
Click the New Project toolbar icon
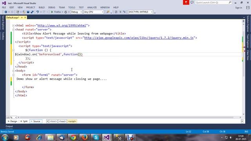coord(18,12)
